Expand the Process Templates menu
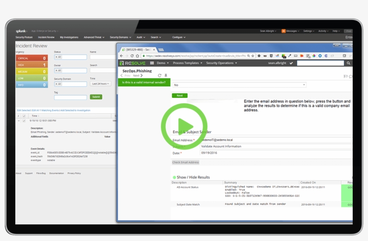This screenshot has width=368, height=241. [x=188, y=63]
